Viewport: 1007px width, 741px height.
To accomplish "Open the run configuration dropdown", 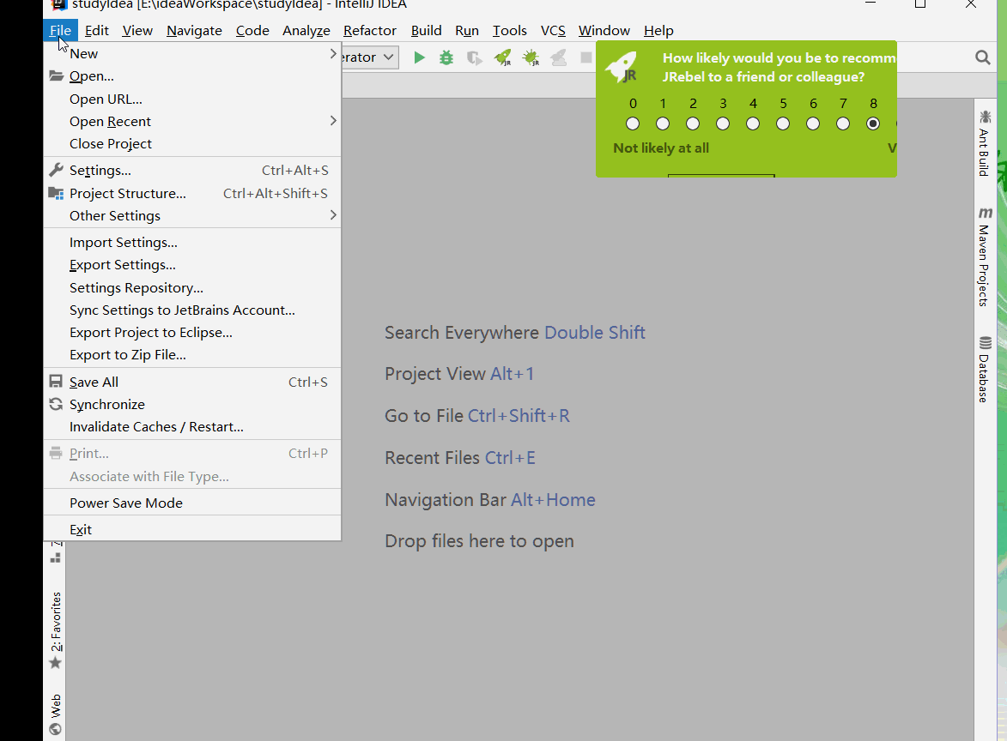I will 370,57.
